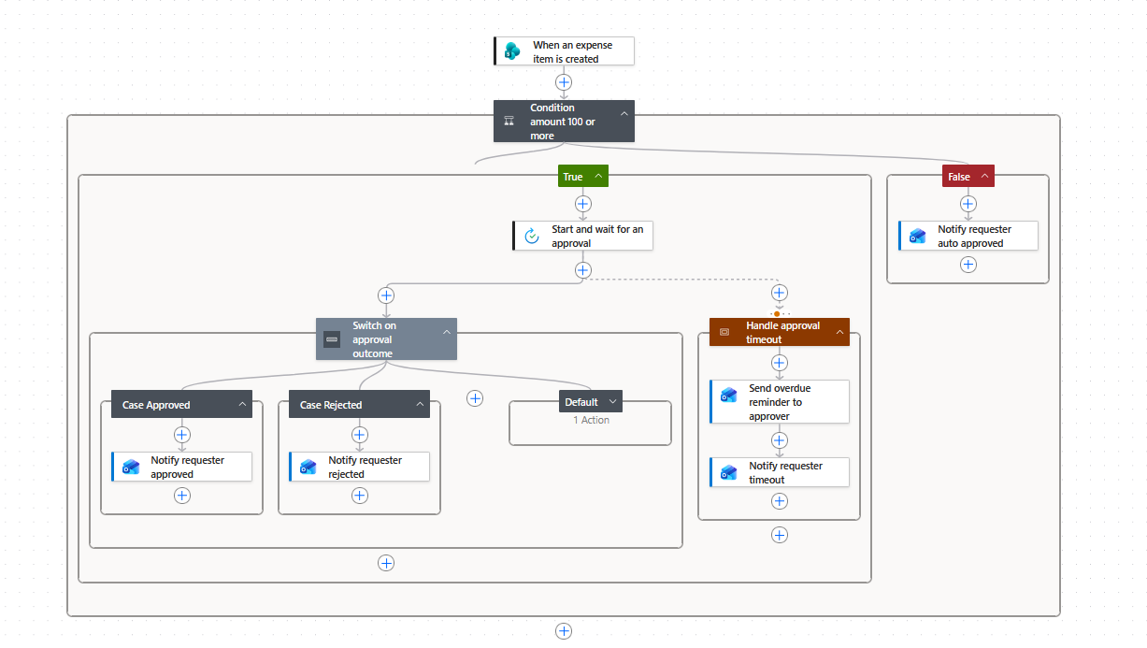Add step directly below Start and wait for approval
Viewport: 1147px width, 648px height.
point(583,269)
